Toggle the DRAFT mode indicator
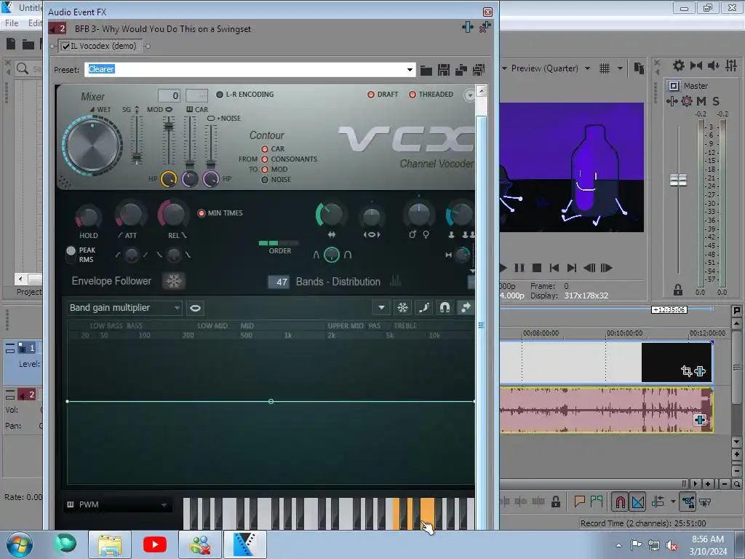This screenshot has height=559, width=745. (370, 95)
